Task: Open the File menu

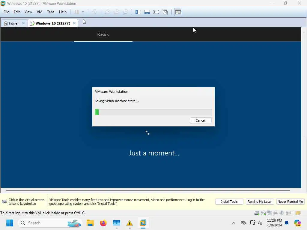Action: point(6,12)
